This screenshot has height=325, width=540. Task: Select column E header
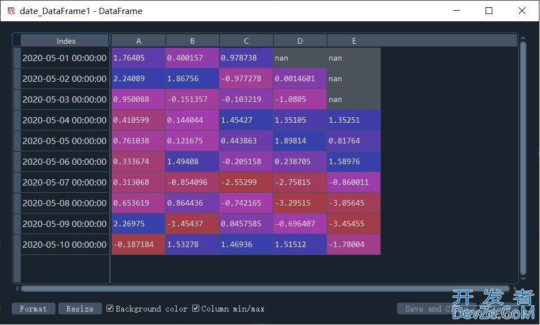[x=354, y=41]
